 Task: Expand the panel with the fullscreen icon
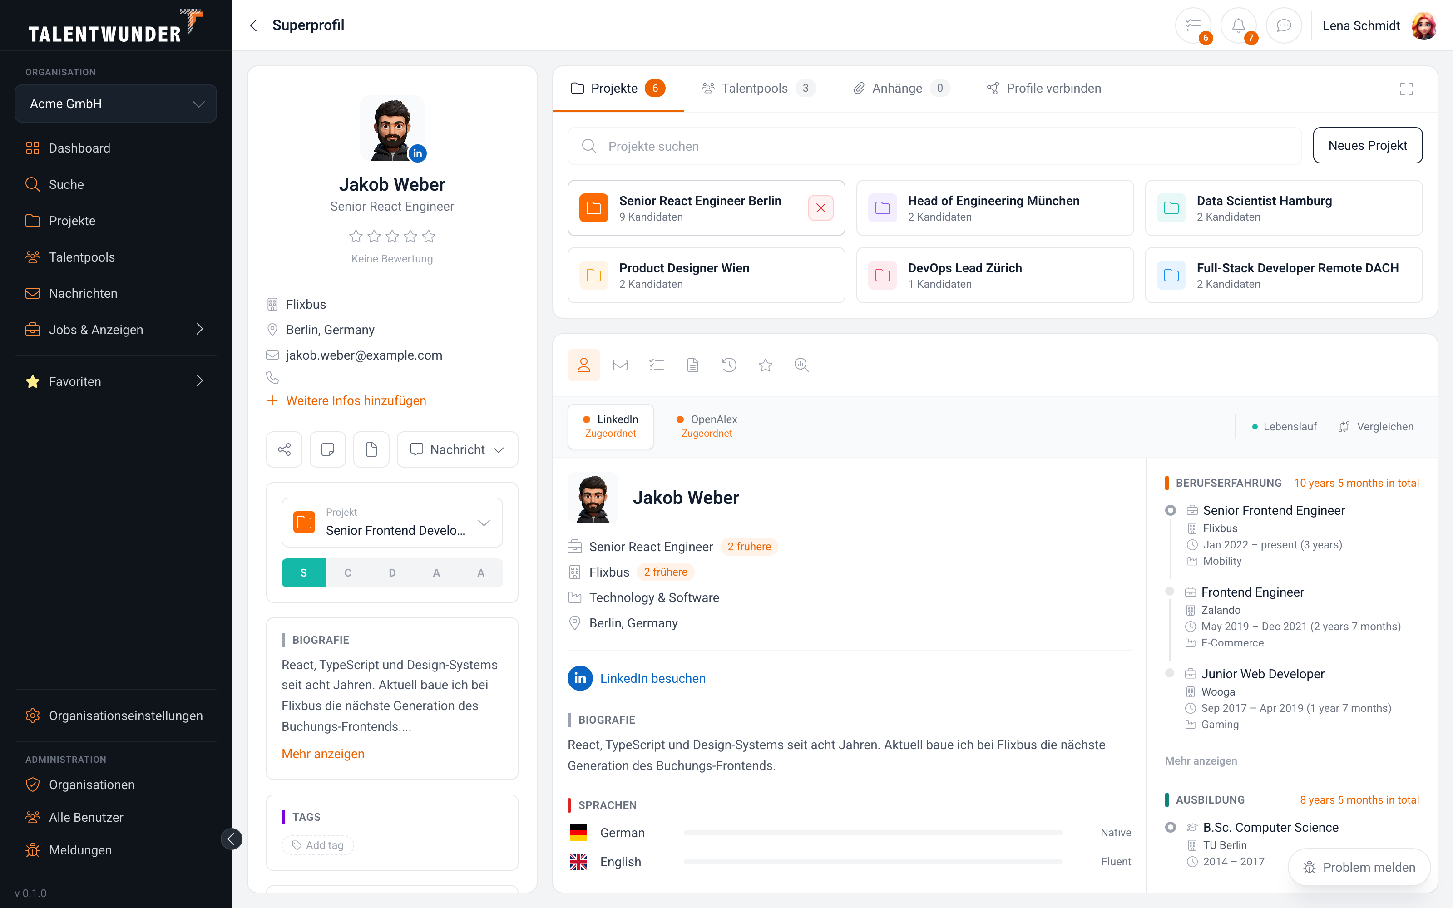click(x=1406, y=89)
